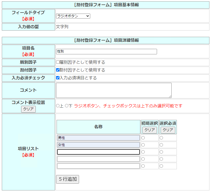Enable 層別因子として使用する checkbox
The height and width of the screenshot is (192, 211).
coord(58,62)
